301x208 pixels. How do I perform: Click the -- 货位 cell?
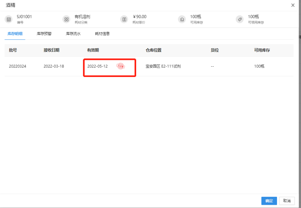click(x=212, y=66)
